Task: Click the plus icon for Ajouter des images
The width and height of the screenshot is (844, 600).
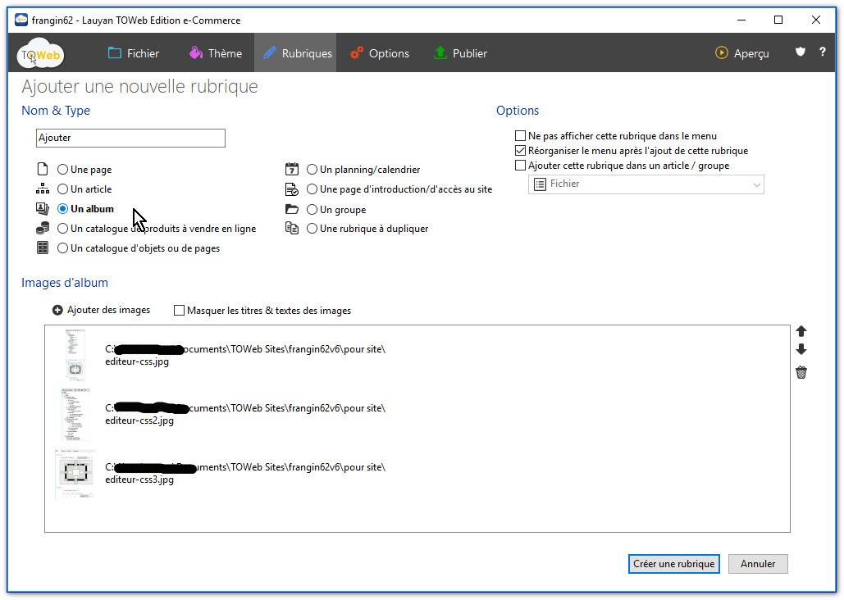Action: (57, 311)
